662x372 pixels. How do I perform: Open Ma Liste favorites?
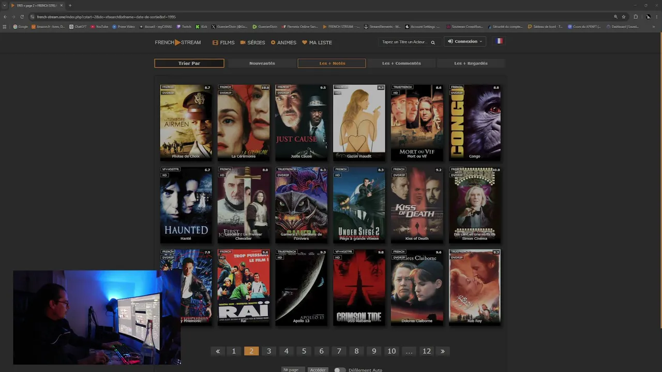pyautogui.click(x=317, y=42)
